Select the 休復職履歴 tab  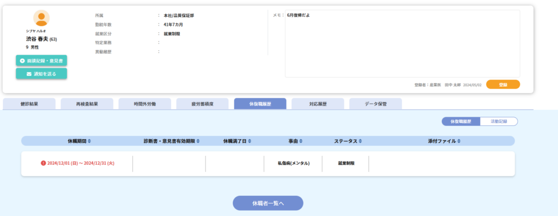click(260, 104)
